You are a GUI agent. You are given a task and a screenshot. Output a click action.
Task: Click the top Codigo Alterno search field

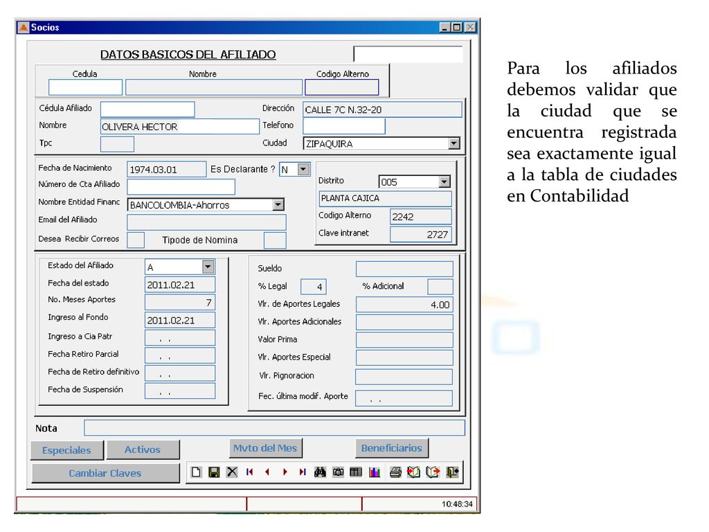click(x=342, y=87)
